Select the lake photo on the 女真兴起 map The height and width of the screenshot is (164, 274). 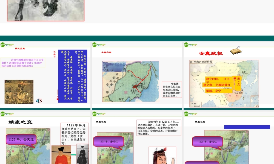coord(114,66)
